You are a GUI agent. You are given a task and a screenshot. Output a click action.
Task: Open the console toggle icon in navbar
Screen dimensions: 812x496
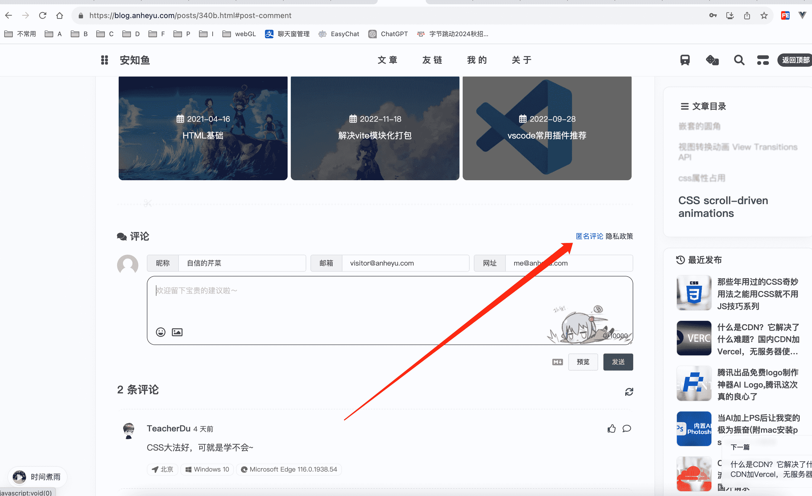coord(763,60)
